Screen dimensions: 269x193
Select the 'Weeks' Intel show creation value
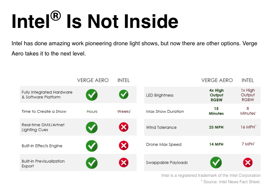point(124,112)
